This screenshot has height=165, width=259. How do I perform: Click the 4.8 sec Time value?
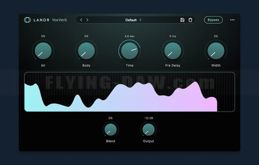pos(129,36)
